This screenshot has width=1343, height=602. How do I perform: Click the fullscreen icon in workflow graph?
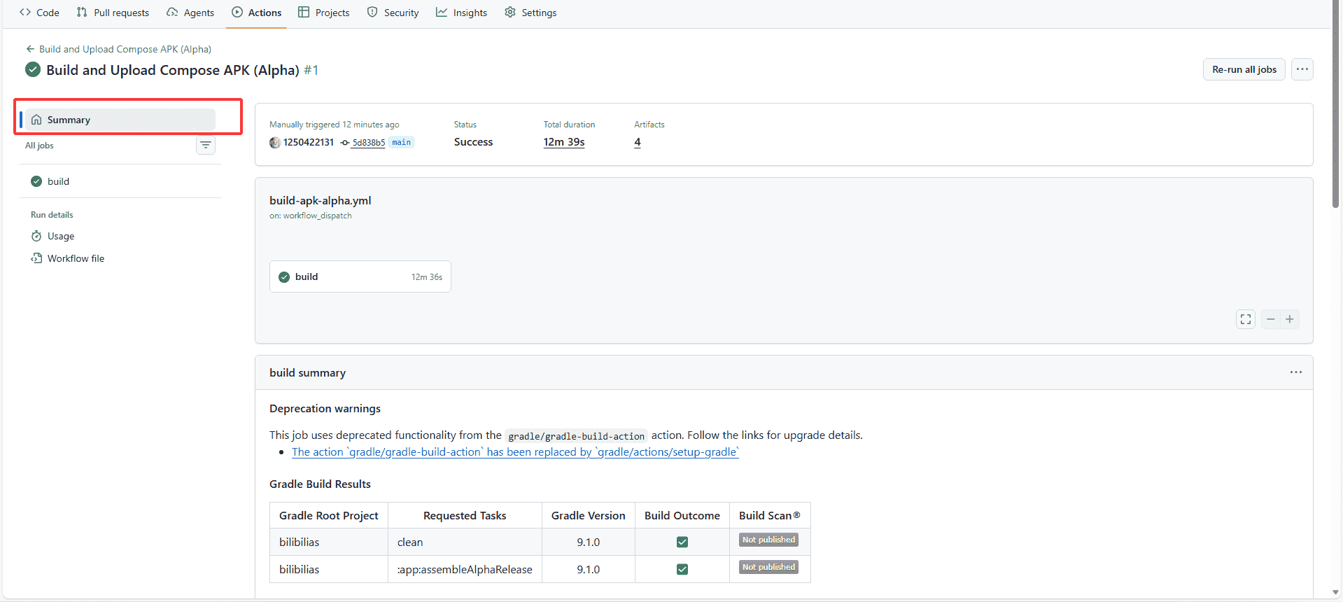coord(1246,319)
